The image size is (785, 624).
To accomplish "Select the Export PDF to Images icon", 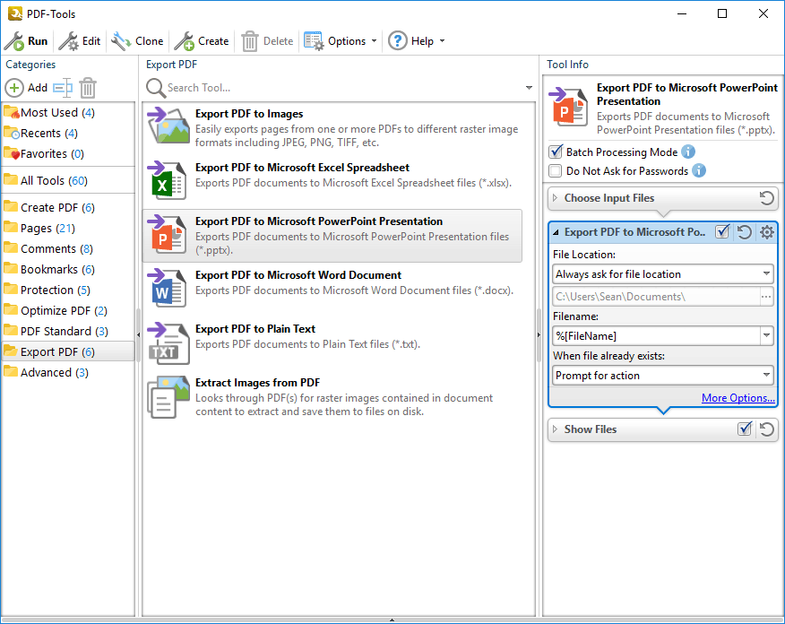I will (168, 126).
